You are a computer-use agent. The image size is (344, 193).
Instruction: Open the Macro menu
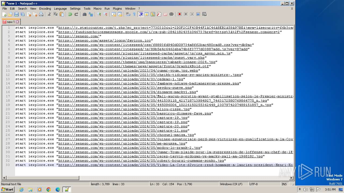97,9
